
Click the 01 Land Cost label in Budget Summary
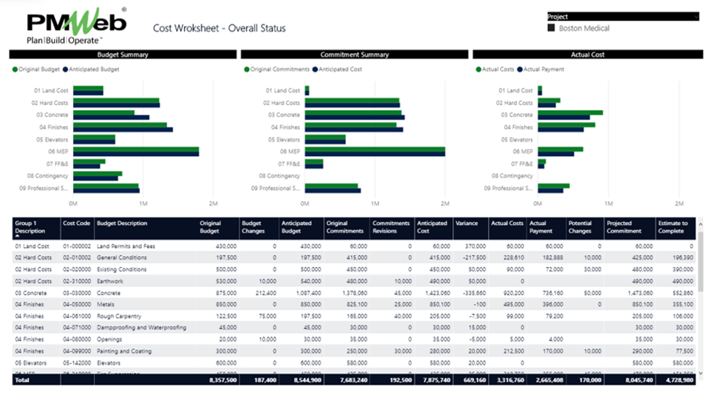pyautogui.click(x=51, y=91)
